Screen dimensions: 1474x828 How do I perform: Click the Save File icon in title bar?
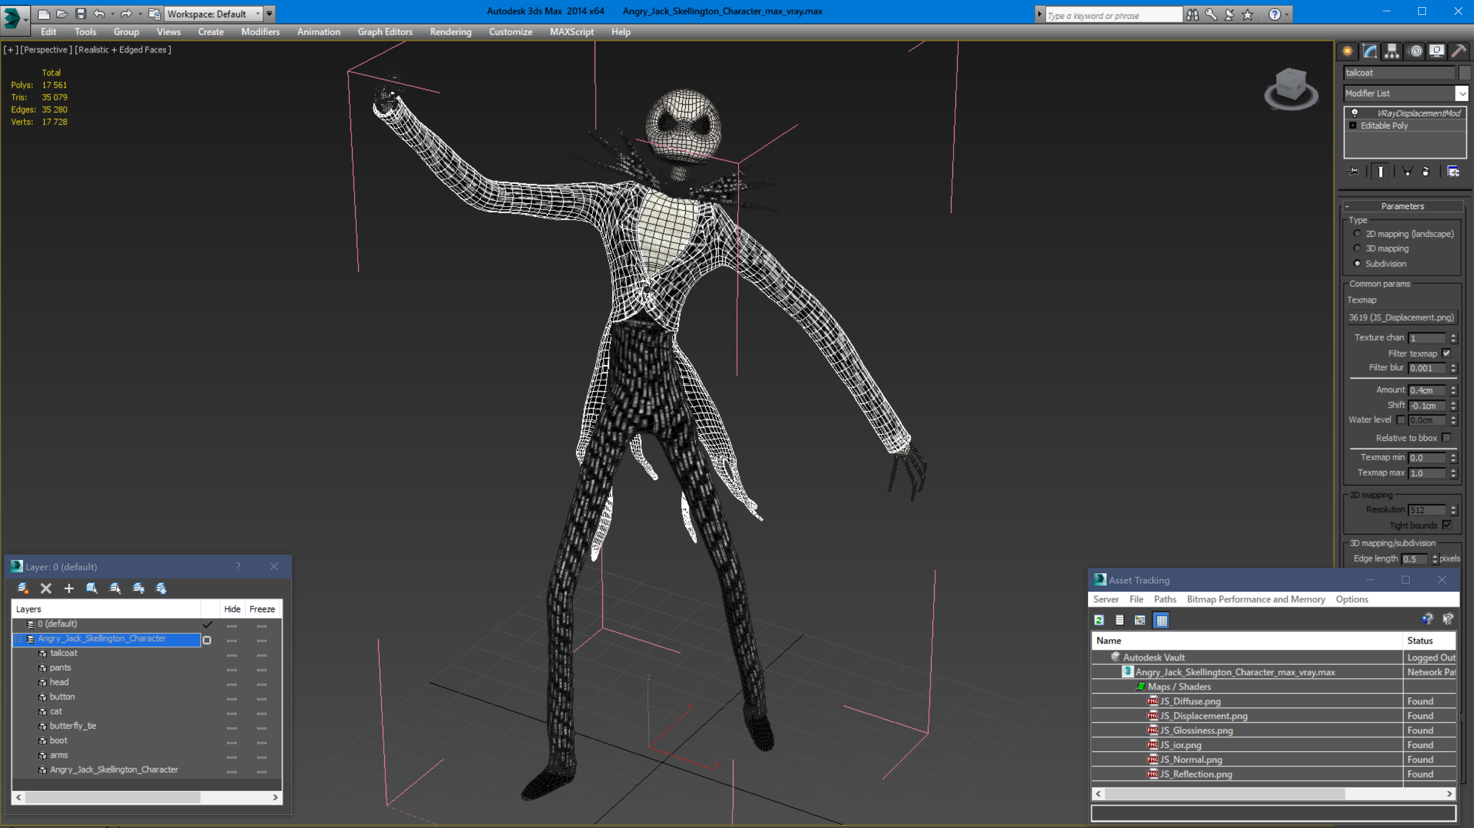click(x=81, y=14)
